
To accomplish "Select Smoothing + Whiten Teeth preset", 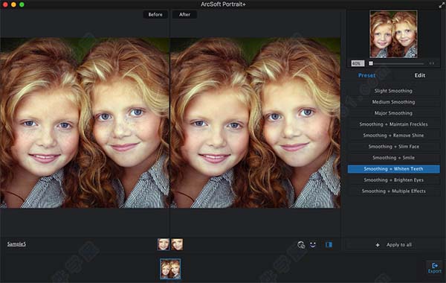I will click(x=393, y=169).
